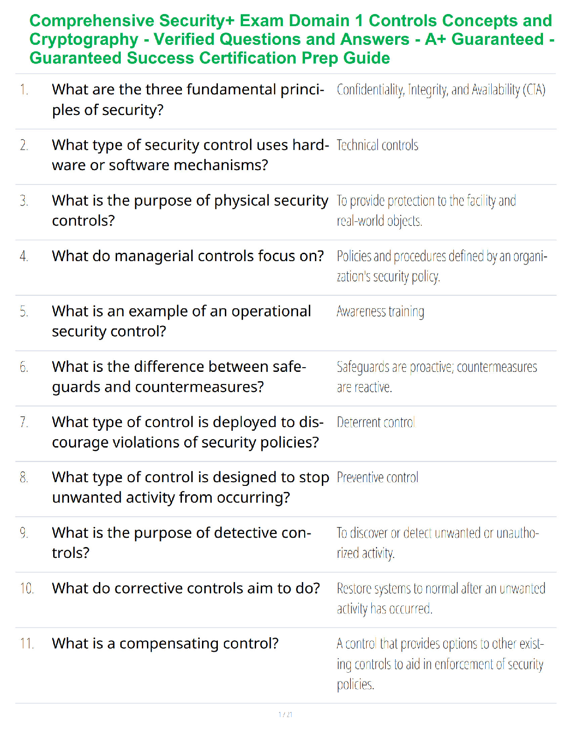Click the 'Technical controls' answer

click(x=377, y=145)
